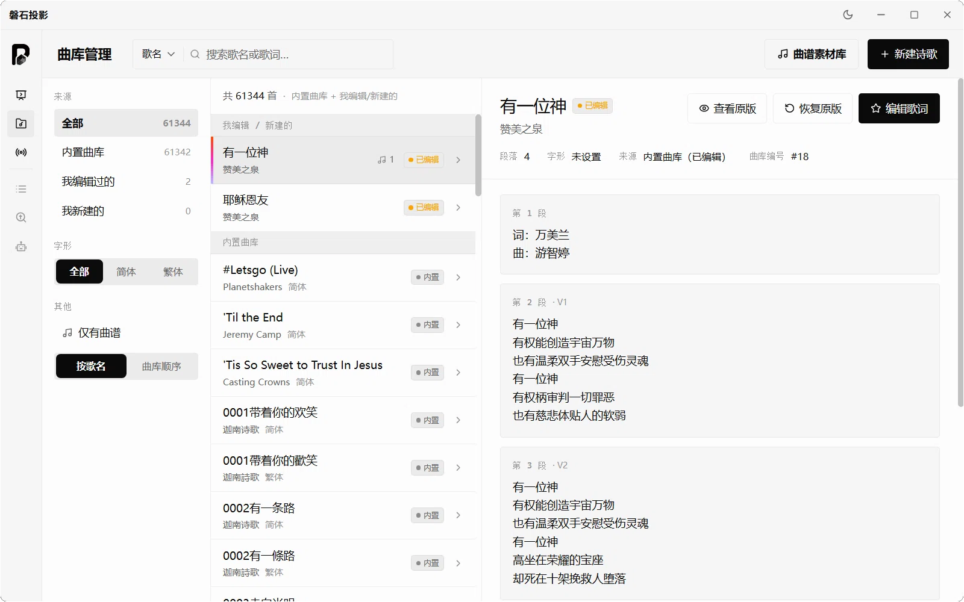Sort by 按歌名

(91, 366)
